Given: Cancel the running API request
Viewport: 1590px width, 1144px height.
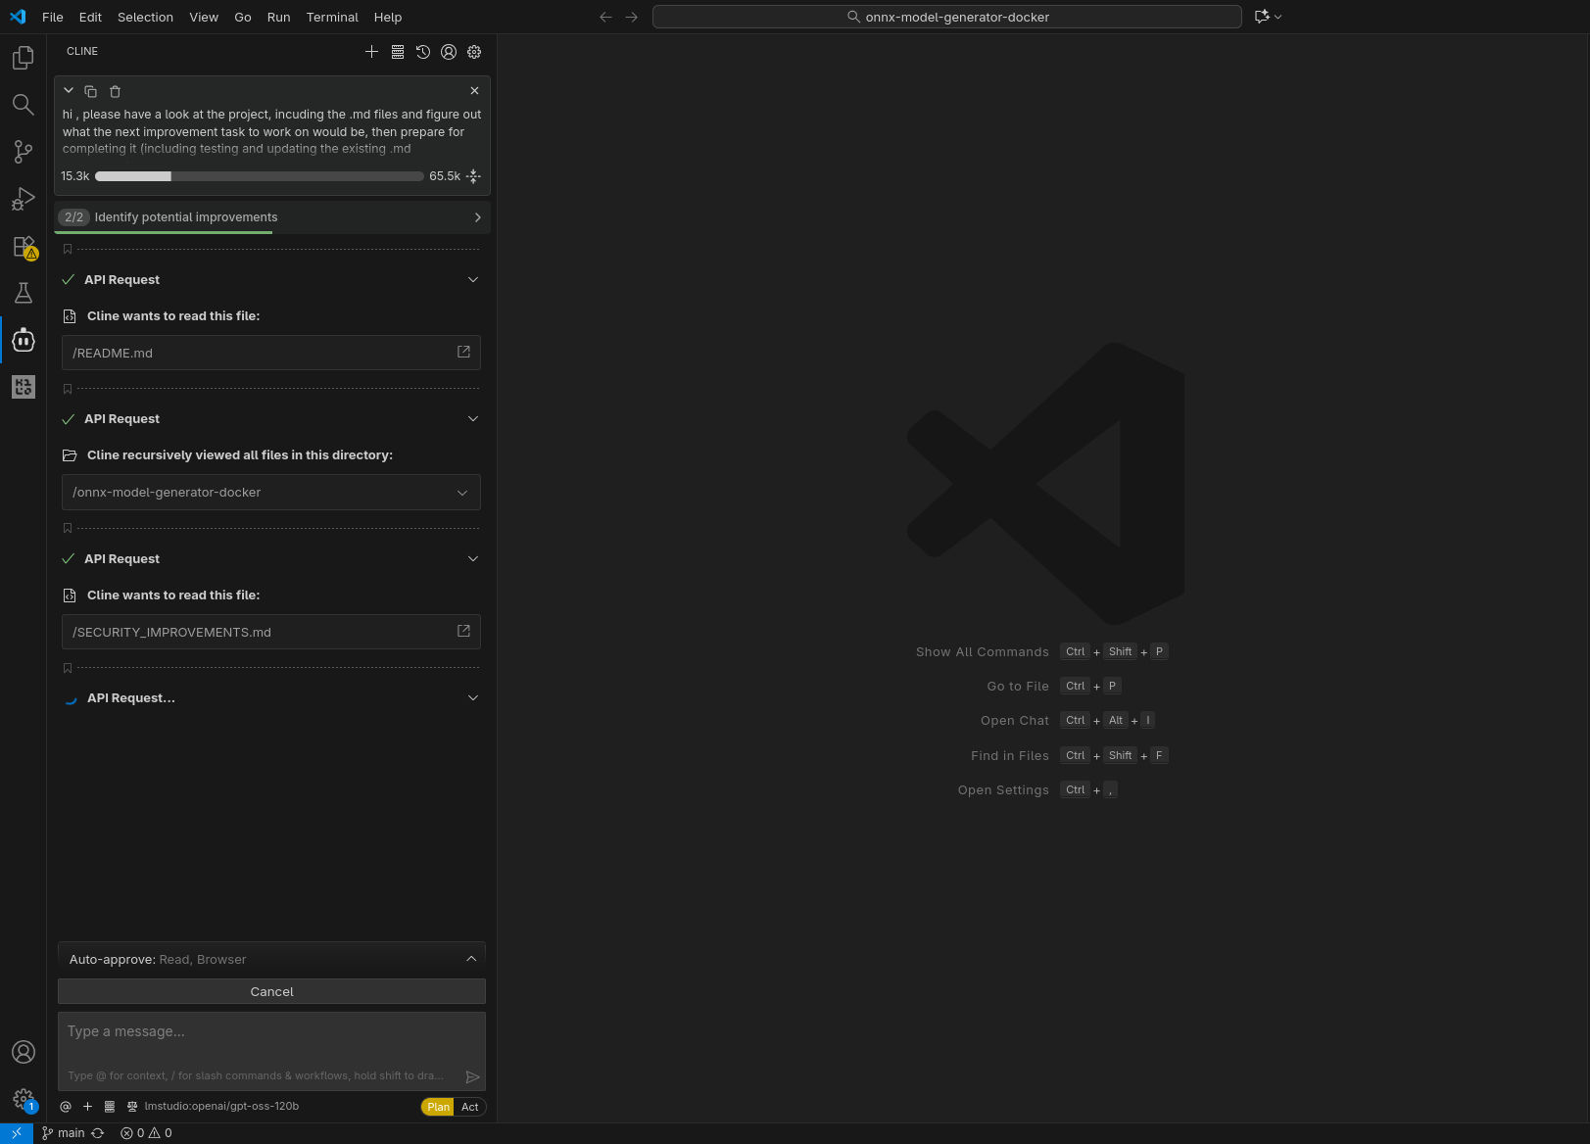Looking at the screenshot, I should 271,991.
